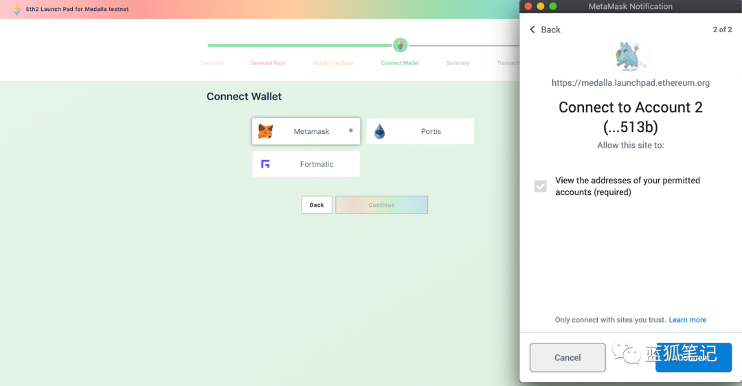The width and height of the screenshot is (742, 386).
Task: Go back using the chevron arrow
Action: click(x=532, y=30)
